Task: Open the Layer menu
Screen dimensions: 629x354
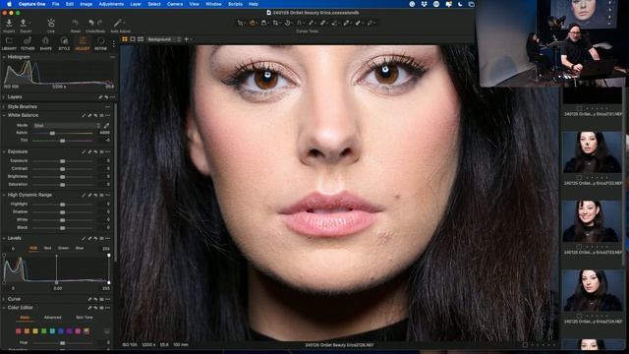Action: tap(136, 4)
